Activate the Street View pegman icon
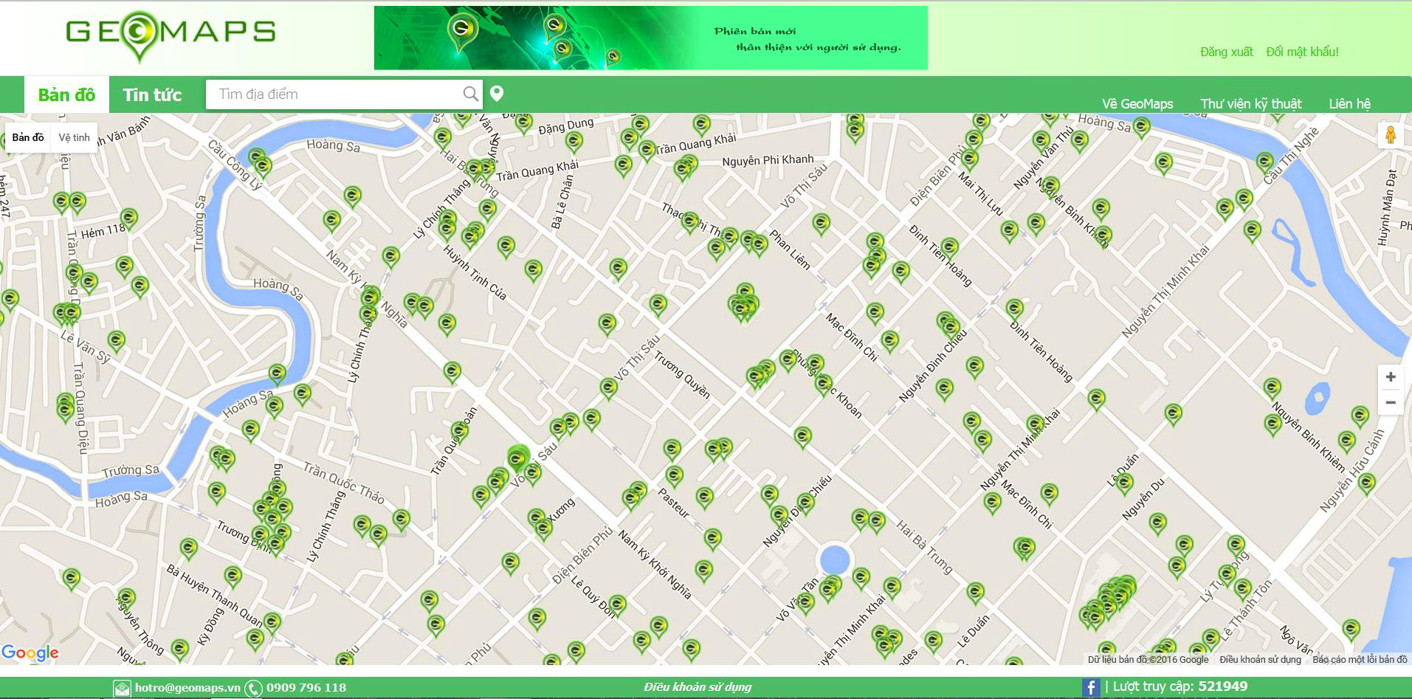 (x=1391, y=136)
